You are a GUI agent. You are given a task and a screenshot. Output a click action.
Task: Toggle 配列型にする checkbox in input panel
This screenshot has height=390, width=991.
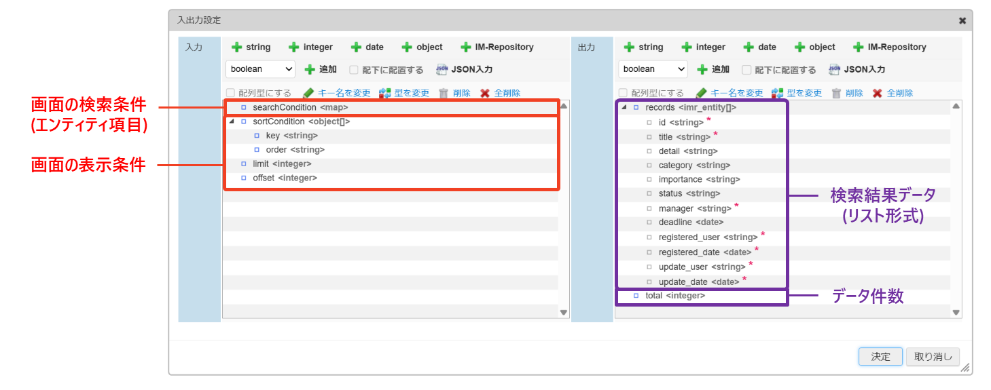click(x=230, y=93)
